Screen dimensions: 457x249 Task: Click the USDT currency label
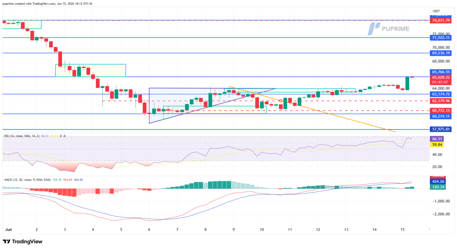436,11
